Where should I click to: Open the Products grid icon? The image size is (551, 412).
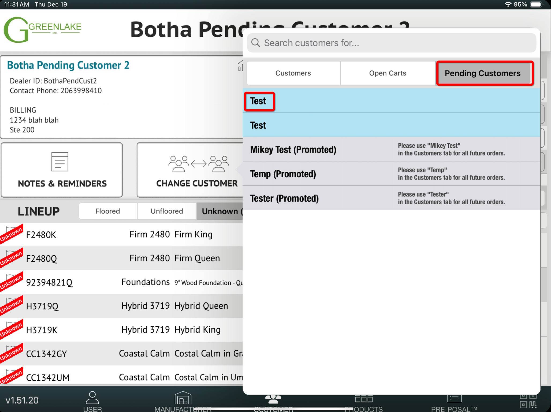(x=363, y=399)
